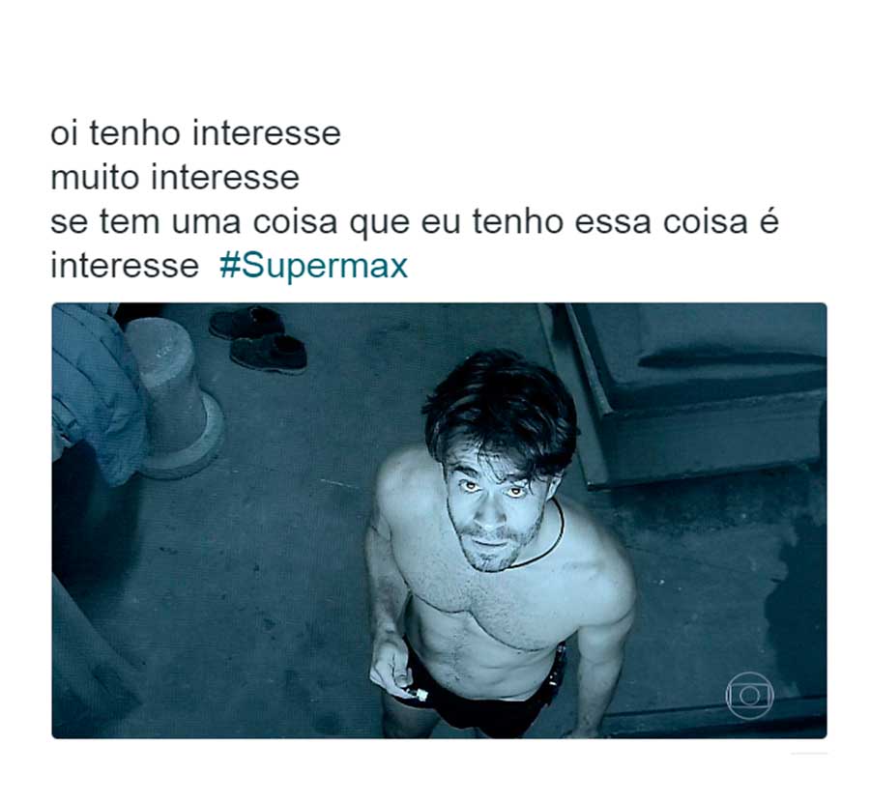Image resolution: width=870 pixels, height=802 pixels.
Task: Open the #Supermax hashtag link
Action: point(313,266)
